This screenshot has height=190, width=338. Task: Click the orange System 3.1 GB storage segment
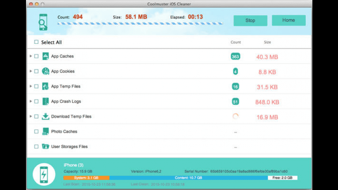[86, 178]
